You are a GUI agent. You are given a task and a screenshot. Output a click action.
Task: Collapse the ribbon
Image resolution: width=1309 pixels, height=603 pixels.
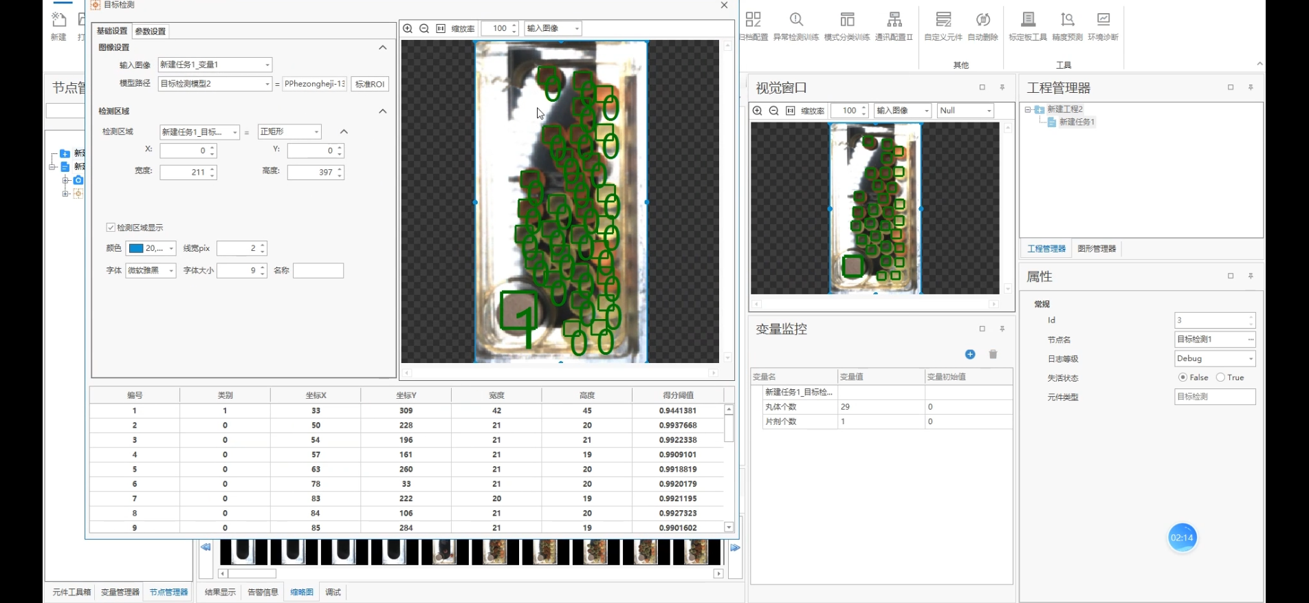pyautogui.click(x=1259, y=64)
